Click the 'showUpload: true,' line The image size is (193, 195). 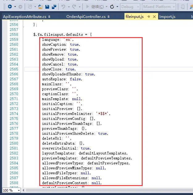(x=60, y=59)
